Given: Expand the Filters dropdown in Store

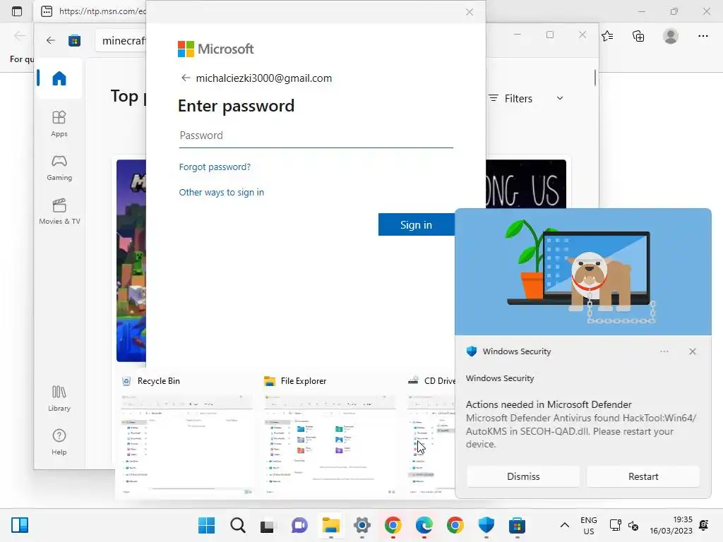Looking at the screenshot, I should coord(526,98).
